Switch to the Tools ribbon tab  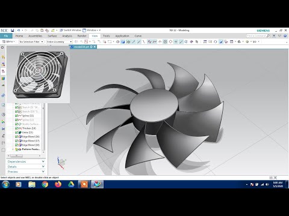(107, 36)
